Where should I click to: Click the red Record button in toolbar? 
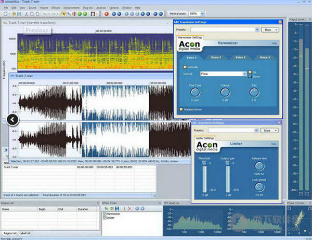[106, 14]
